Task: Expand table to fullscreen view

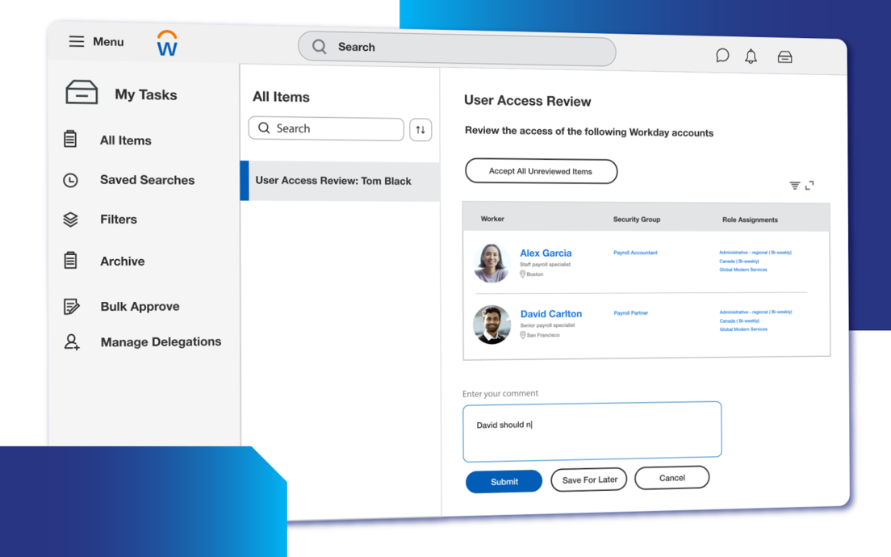Action: point(809,186)
